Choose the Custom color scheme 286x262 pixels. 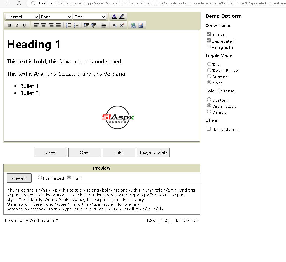[x=209, y=100]
